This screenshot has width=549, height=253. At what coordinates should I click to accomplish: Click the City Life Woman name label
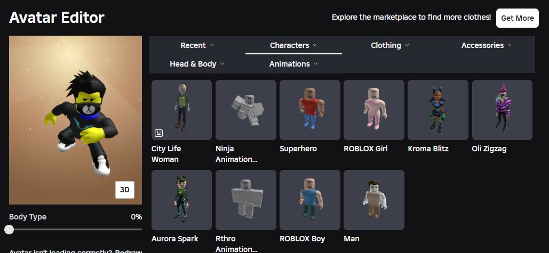166,154
